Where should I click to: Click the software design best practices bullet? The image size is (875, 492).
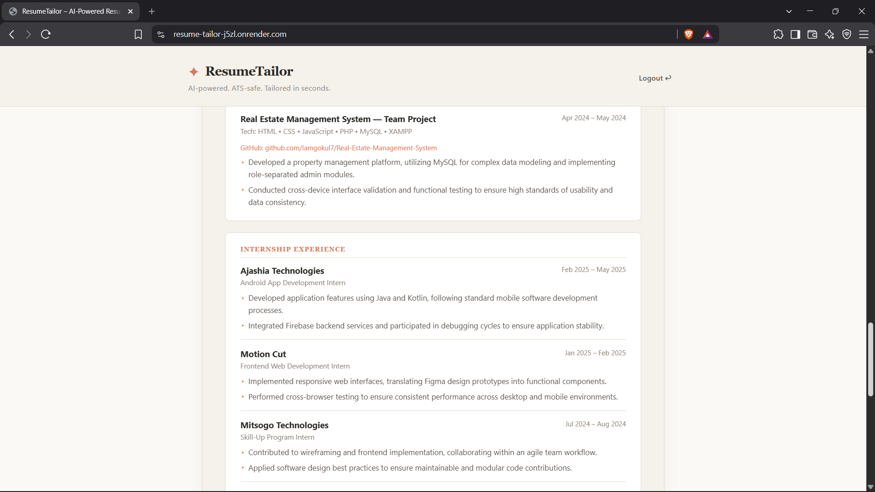[x=410, y=468]
